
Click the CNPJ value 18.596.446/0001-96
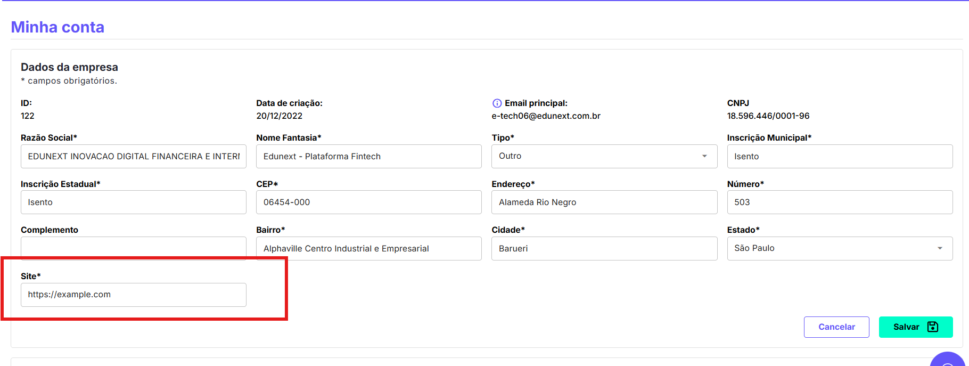pyautogui.click(x=768, y=116)
